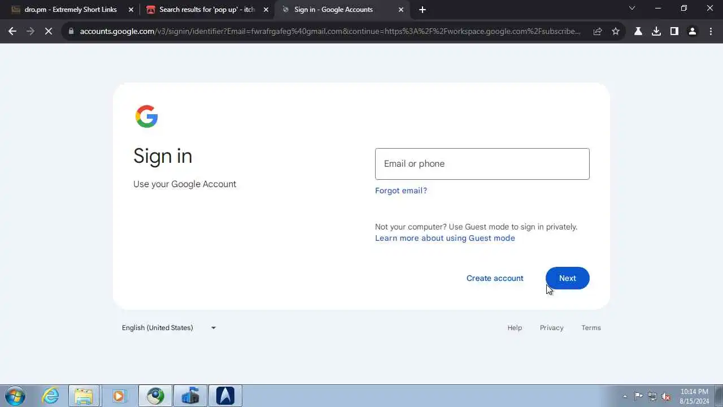Viewport: 723px width, 407px height.
Task: Focus the Email or phone field
Action: pyautogui.click(x=482, y=164)
